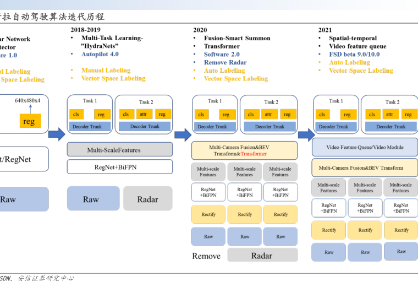Click the "attr" box in 2018-2019 Task 2
Screen dimensions: 418x281
click(144, 114)
